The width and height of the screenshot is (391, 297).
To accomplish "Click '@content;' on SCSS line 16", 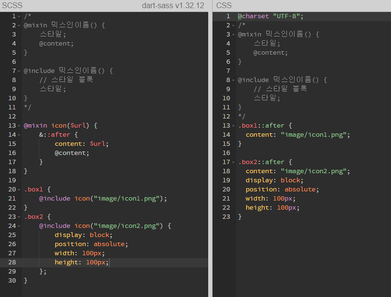I will click(72, 153).
